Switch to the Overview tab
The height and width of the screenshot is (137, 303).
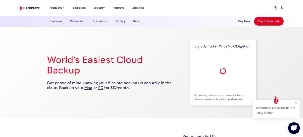point(56,21)
